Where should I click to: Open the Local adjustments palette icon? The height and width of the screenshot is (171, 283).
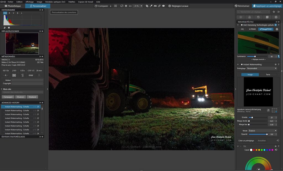[276, 17]
